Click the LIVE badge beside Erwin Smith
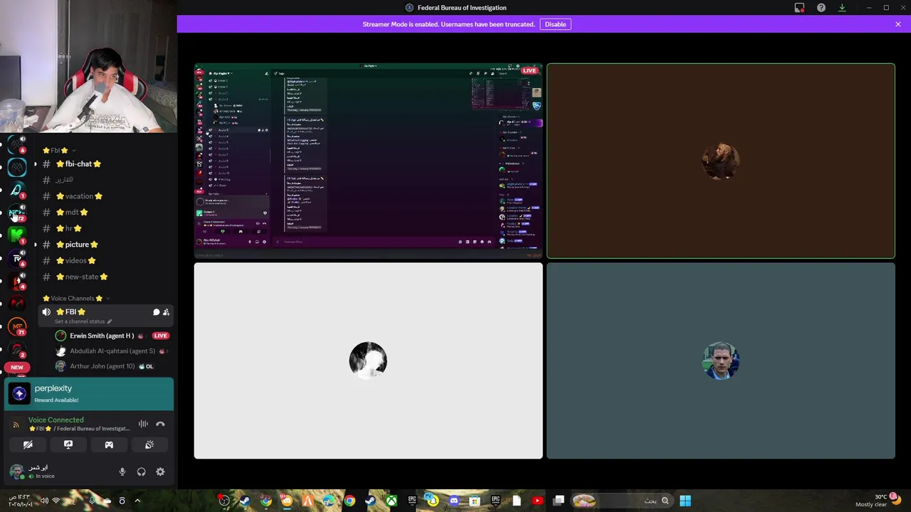Image resolution: width=911 pixels, height=512 pixels. 160,336
